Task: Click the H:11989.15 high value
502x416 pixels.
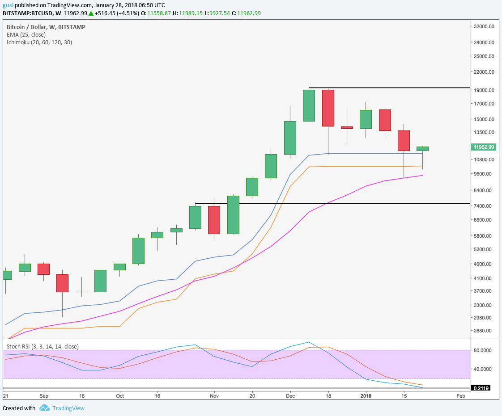Action: click(187, 13)
